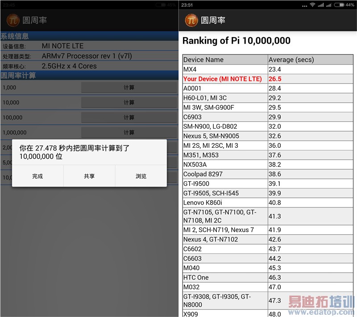Select the MI 2S, MI 2SC, MI 3 row
The width and height of the screenshot is (357, 317).
[x=268, y=146]
